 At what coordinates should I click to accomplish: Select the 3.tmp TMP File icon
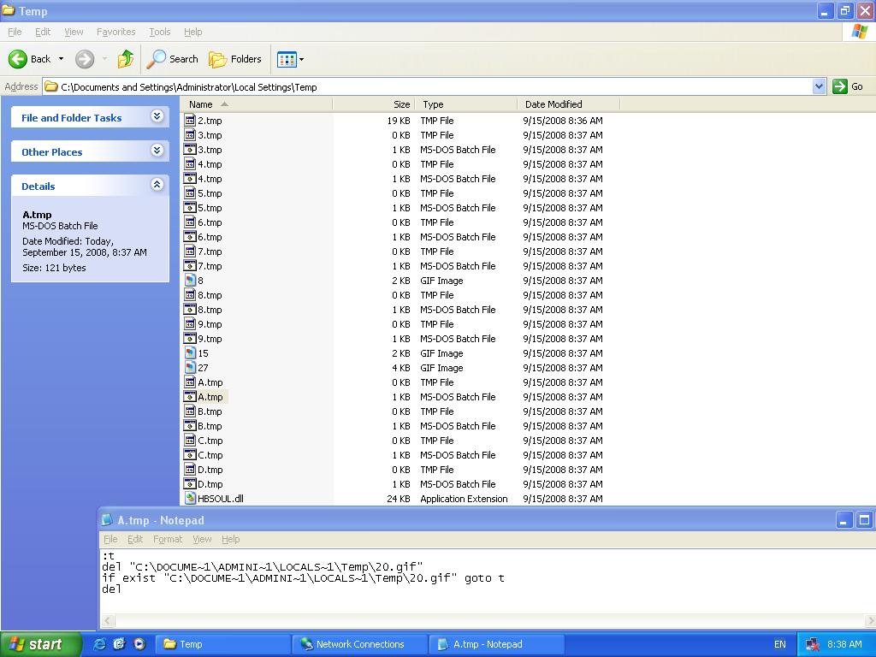point(190,134)
